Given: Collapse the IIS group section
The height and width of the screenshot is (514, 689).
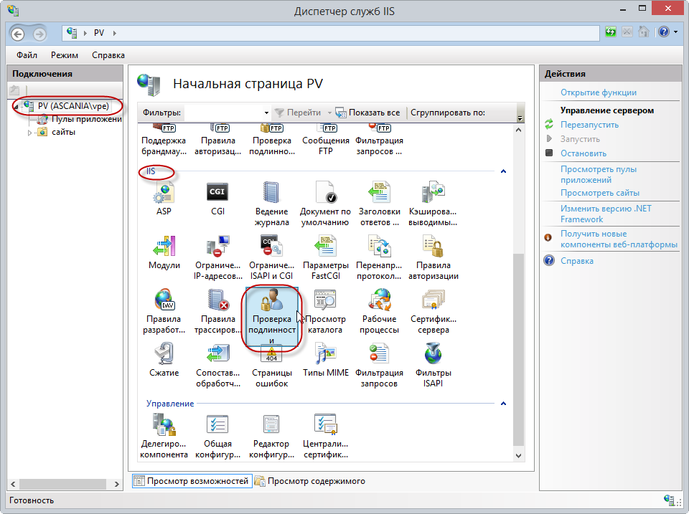Looking at the screenshot, I should click(x=504, y=171).
